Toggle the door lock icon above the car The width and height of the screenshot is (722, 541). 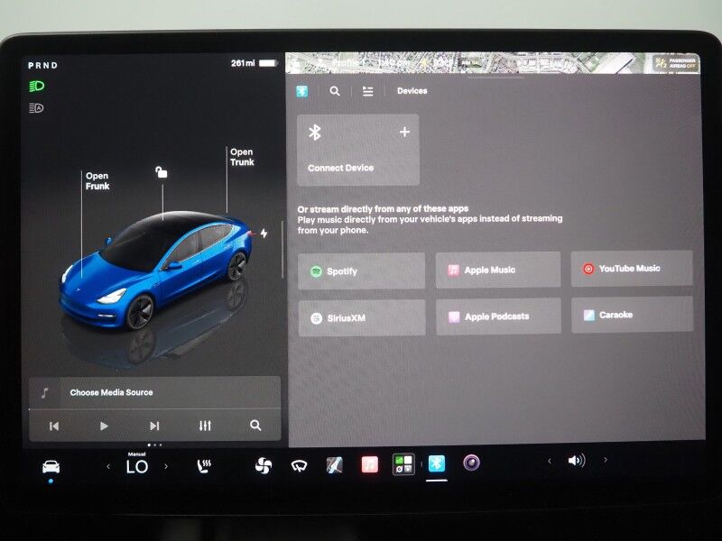[x=162, y=172]
